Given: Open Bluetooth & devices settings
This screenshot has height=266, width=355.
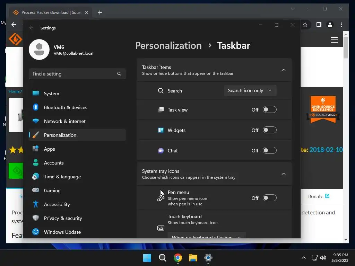Looking at the screenshot, I should (x=77, y=107).
